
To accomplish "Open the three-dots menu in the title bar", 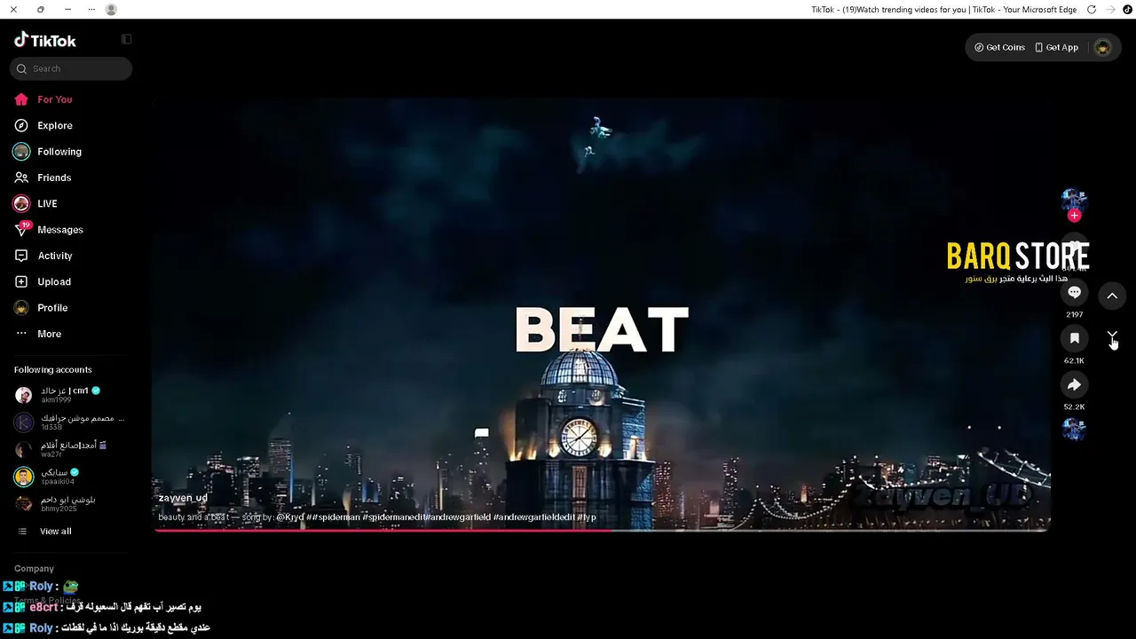I will [x=91, y=10].
